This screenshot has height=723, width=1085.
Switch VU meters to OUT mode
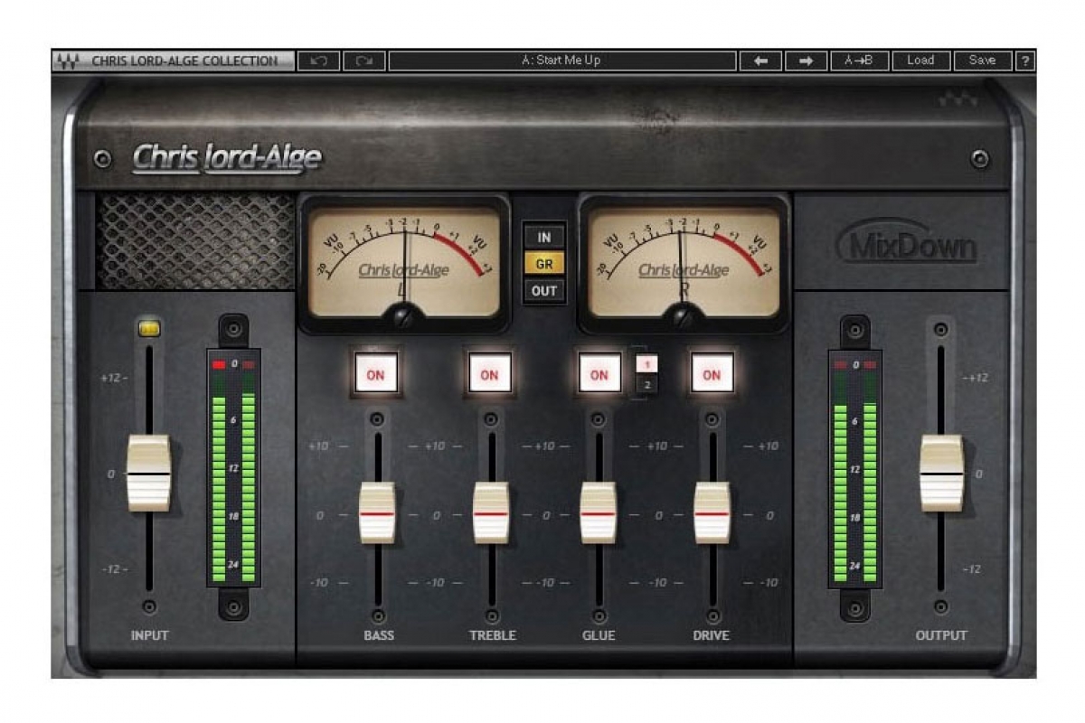(544, 291)
